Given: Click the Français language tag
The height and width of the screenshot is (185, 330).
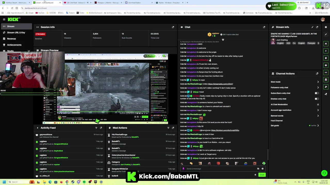Looking at the screenshot, I should [x=311, y=43].
